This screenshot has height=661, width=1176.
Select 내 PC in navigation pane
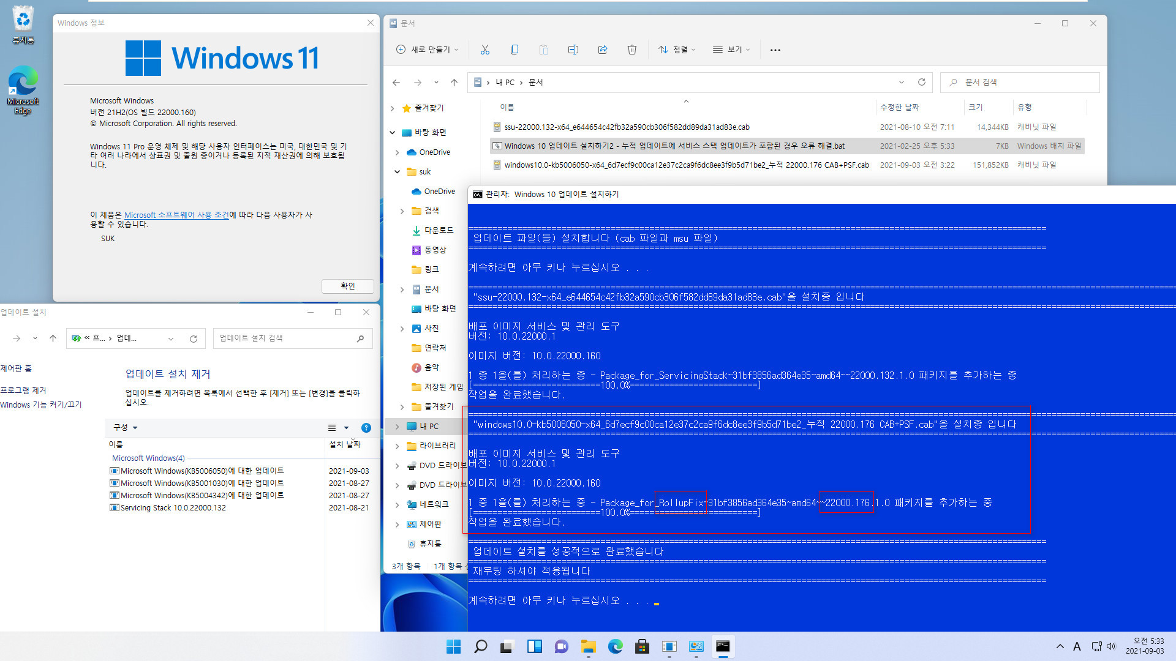tap(423, 426)
